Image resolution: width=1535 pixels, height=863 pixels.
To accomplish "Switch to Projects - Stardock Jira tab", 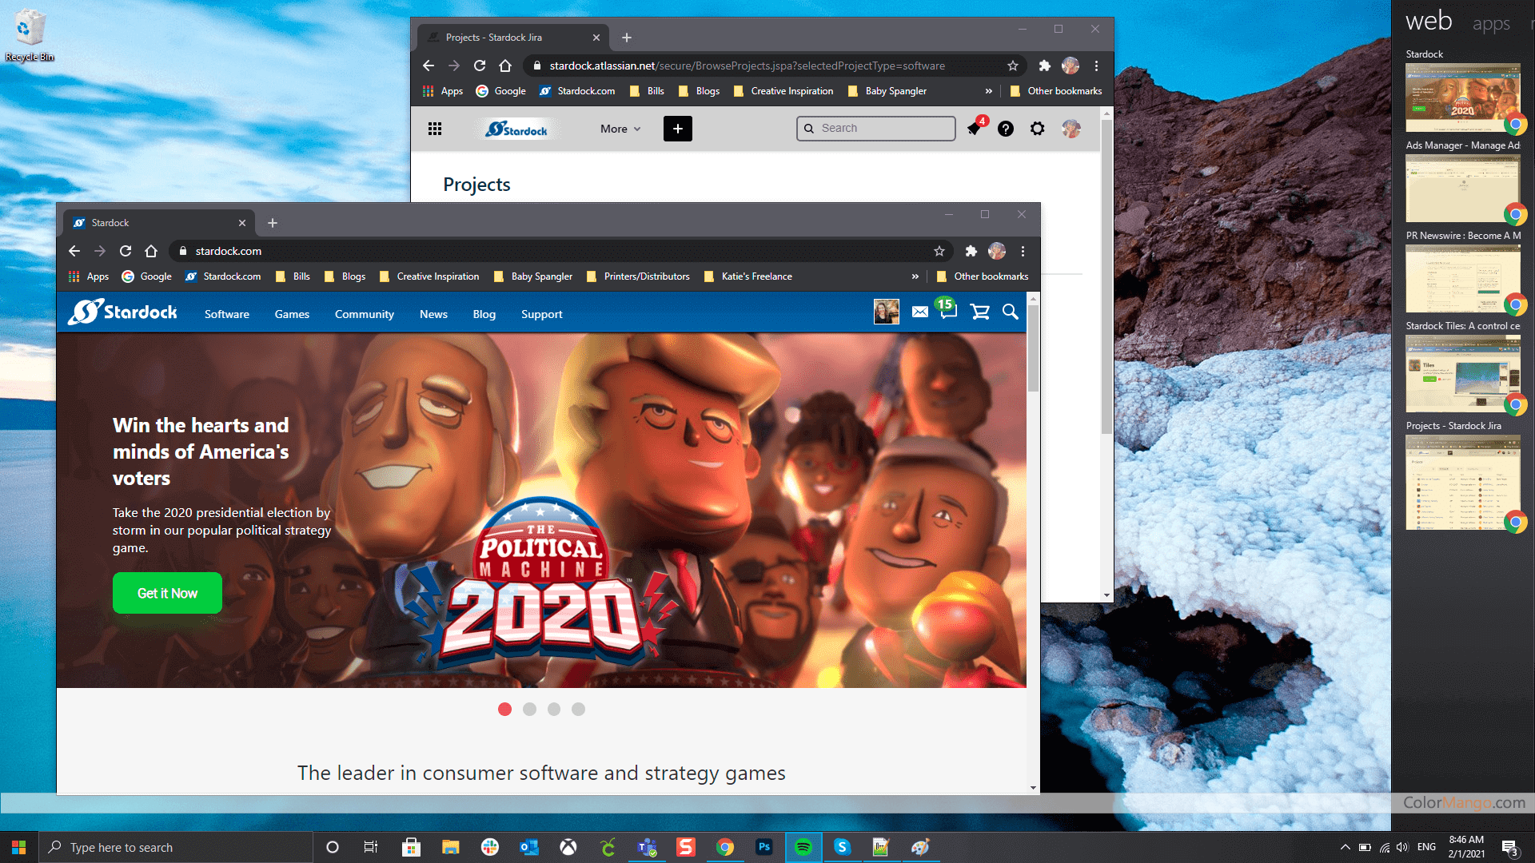I will point(512,38).
